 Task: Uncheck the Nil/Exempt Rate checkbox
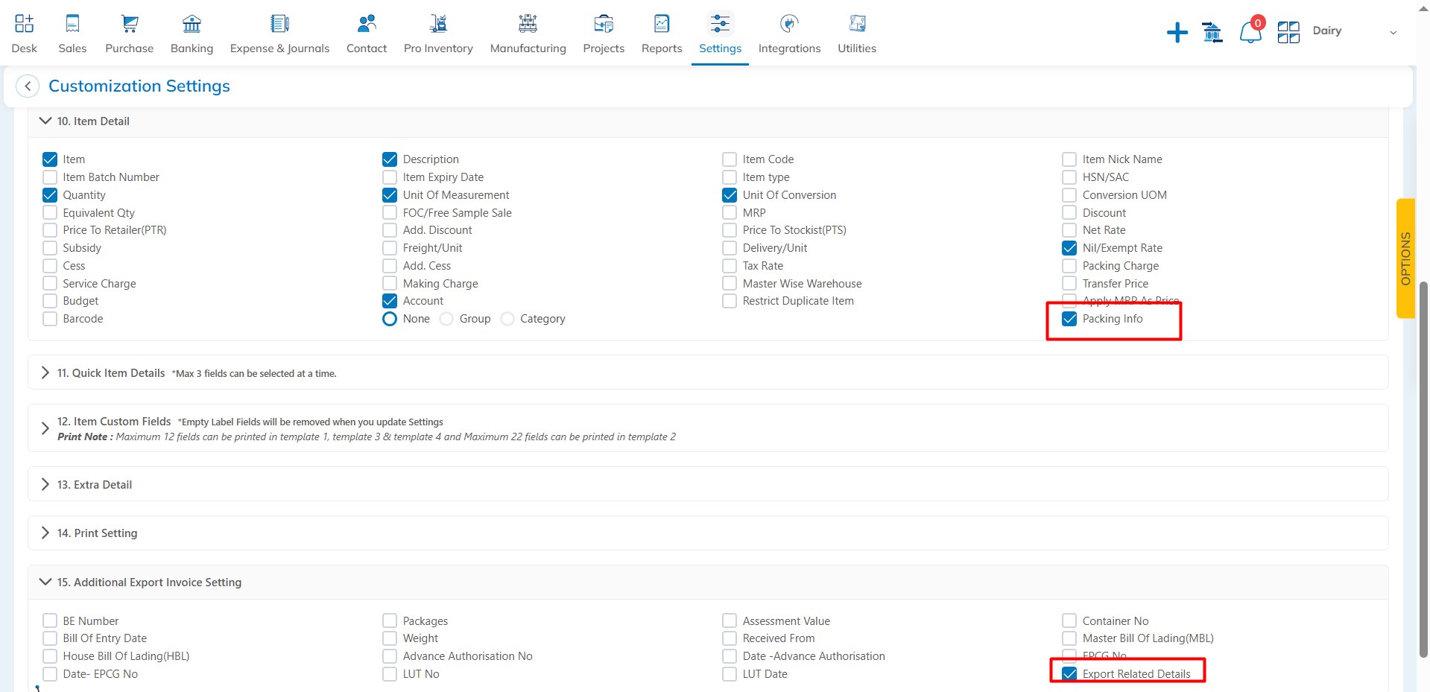click(1069, 248)
